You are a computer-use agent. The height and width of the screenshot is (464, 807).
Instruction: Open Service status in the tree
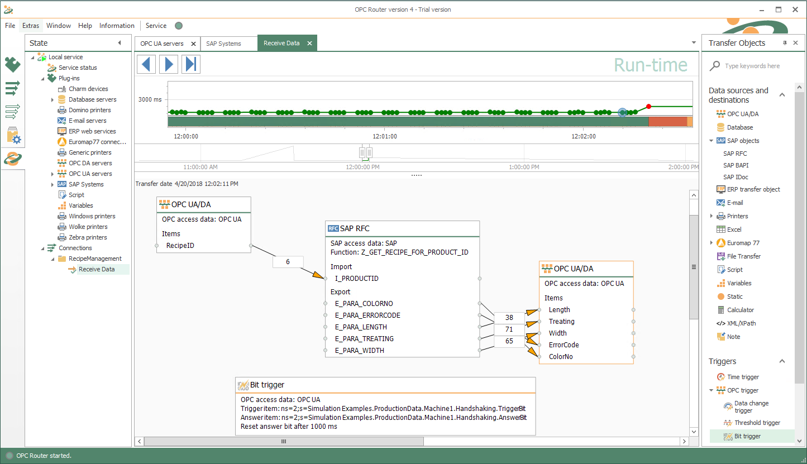pyautogui.click(x=78, y=68)
